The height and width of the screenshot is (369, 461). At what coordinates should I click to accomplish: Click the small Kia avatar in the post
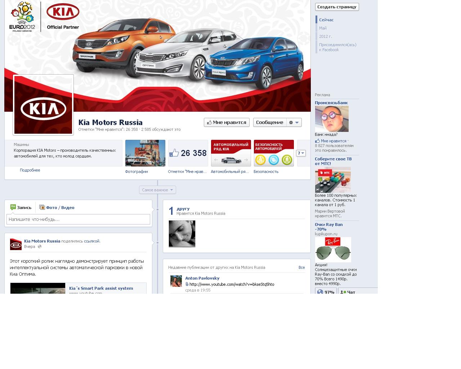[16, 244]
